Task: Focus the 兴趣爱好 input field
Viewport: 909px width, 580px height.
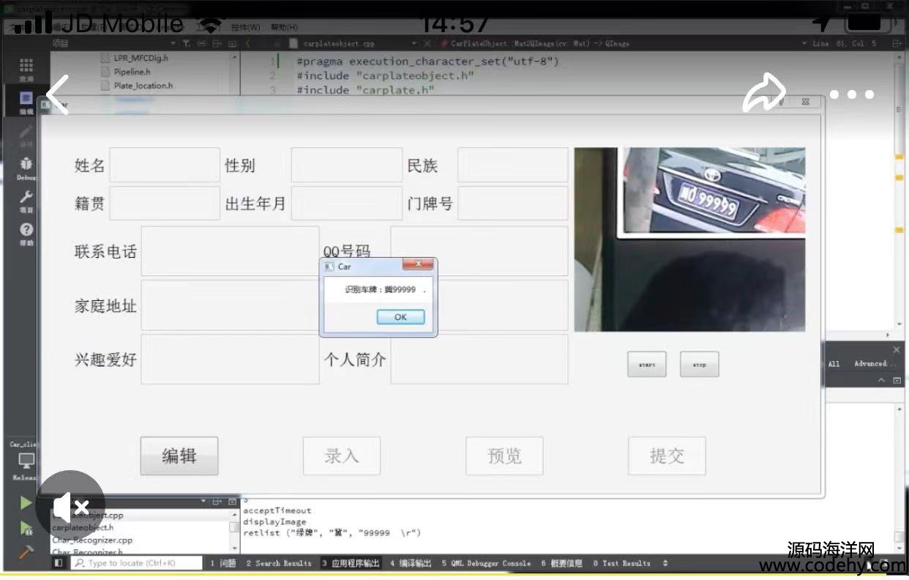Action: click(230, 359)
